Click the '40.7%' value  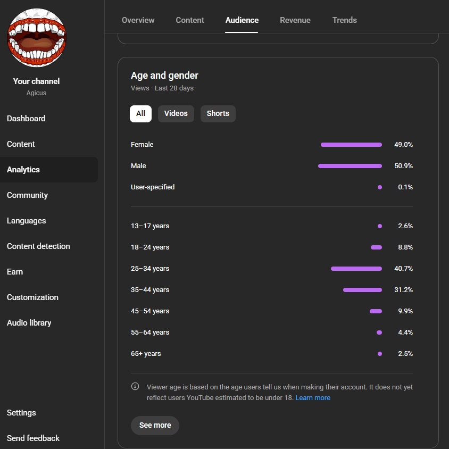point(403,269)
